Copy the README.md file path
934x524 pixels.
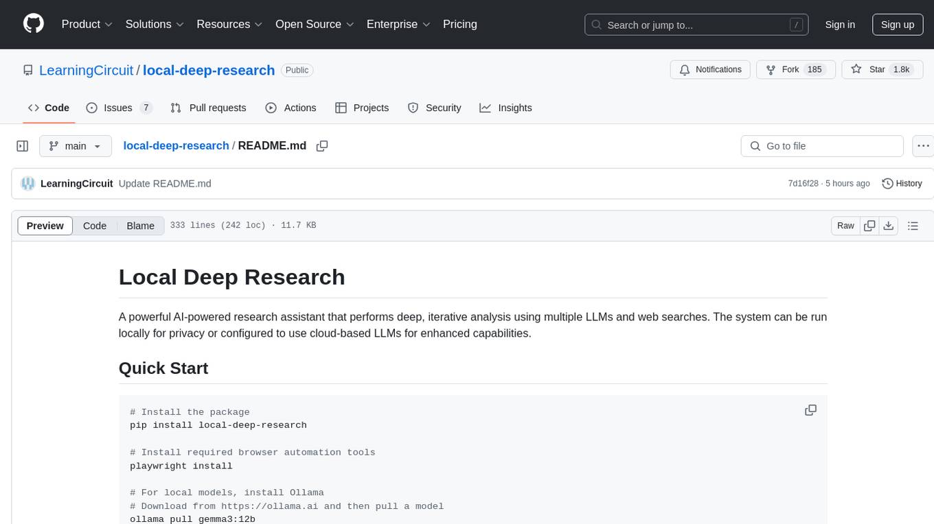(x=321, y=146)
